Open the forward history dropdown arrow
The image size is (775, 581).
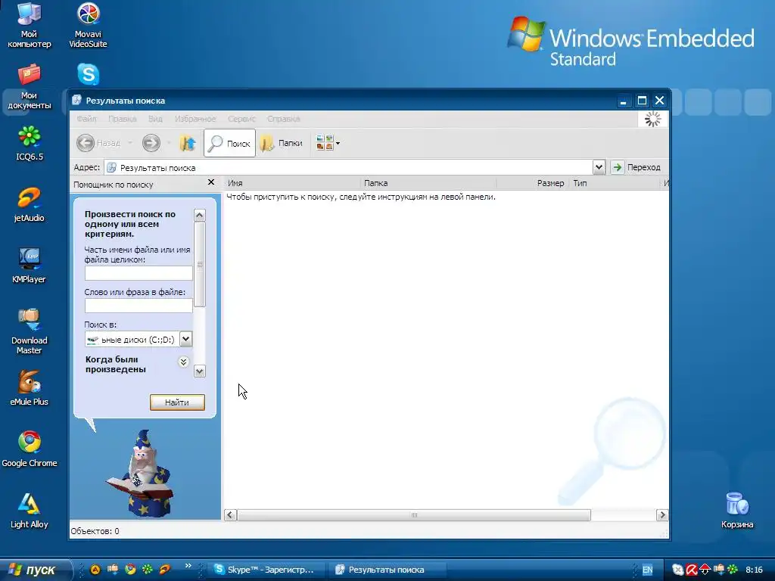169,143
